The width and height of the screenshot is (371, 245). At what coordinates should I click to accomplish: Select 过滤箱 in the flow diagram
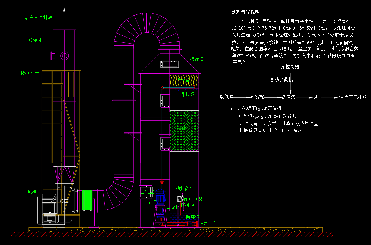click(x=257, y=97)
